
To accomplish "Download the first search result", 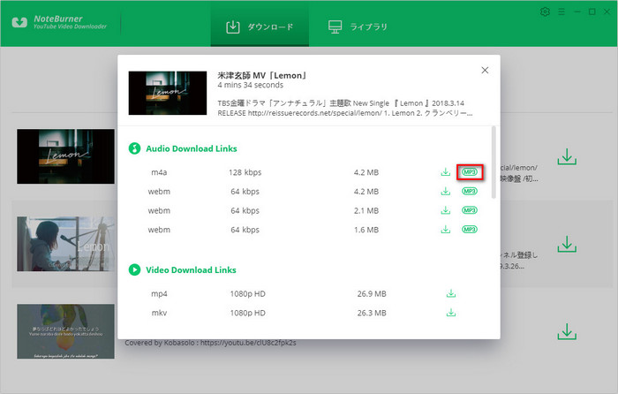I will [x=567, y=157].
